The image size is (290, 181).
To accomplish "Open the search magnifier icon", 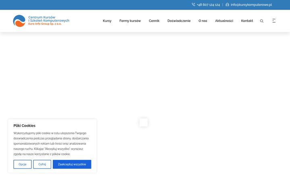I will coord(261,21).
